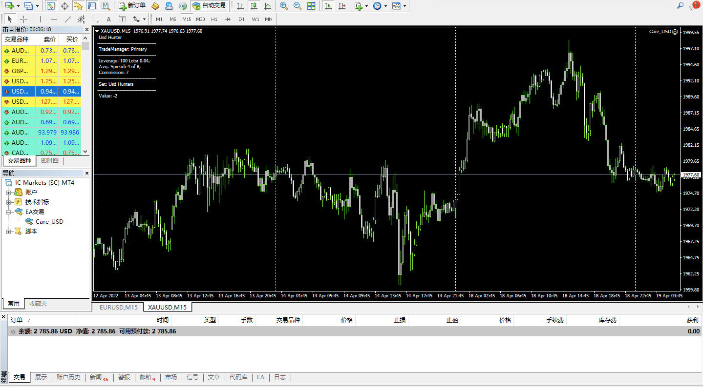Viewport: 703px width, 387px height.
Task: Toggle chart shift from right edge
Action: [342, 6]
